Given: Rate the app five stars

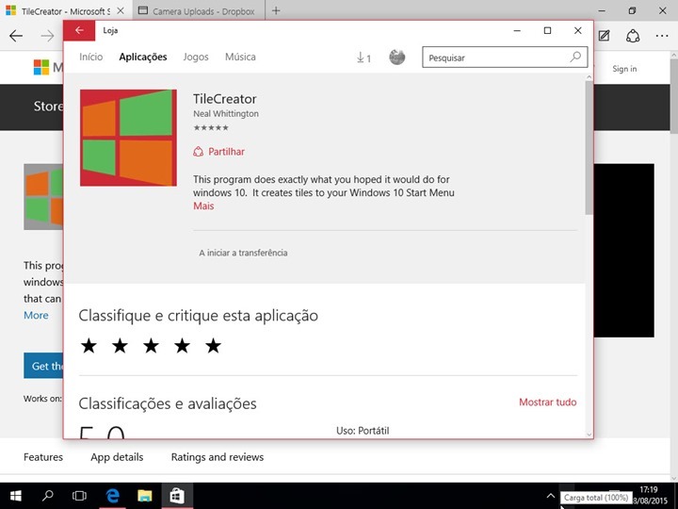Looking at the screenshot, I should tap(213, 346).
